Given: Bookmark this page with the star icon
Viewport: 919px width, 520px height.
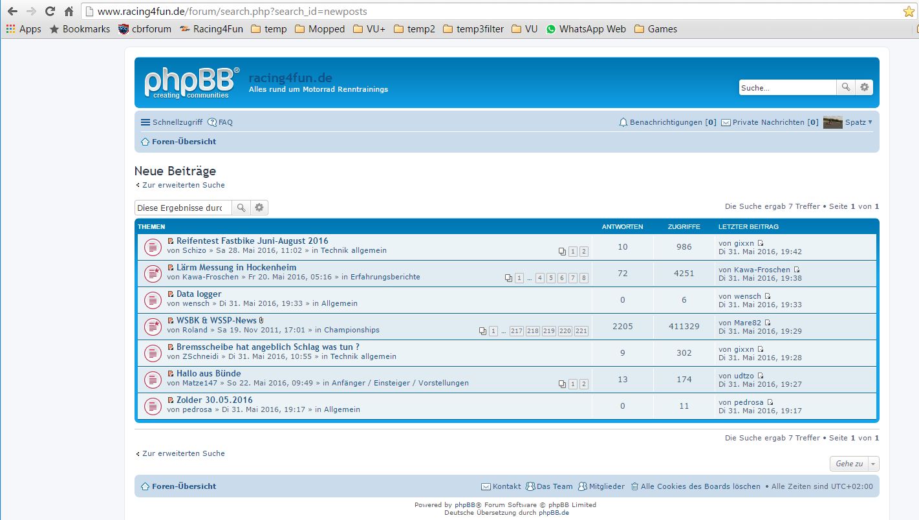Looking at the screenshot, I should [x=909, y=12].
